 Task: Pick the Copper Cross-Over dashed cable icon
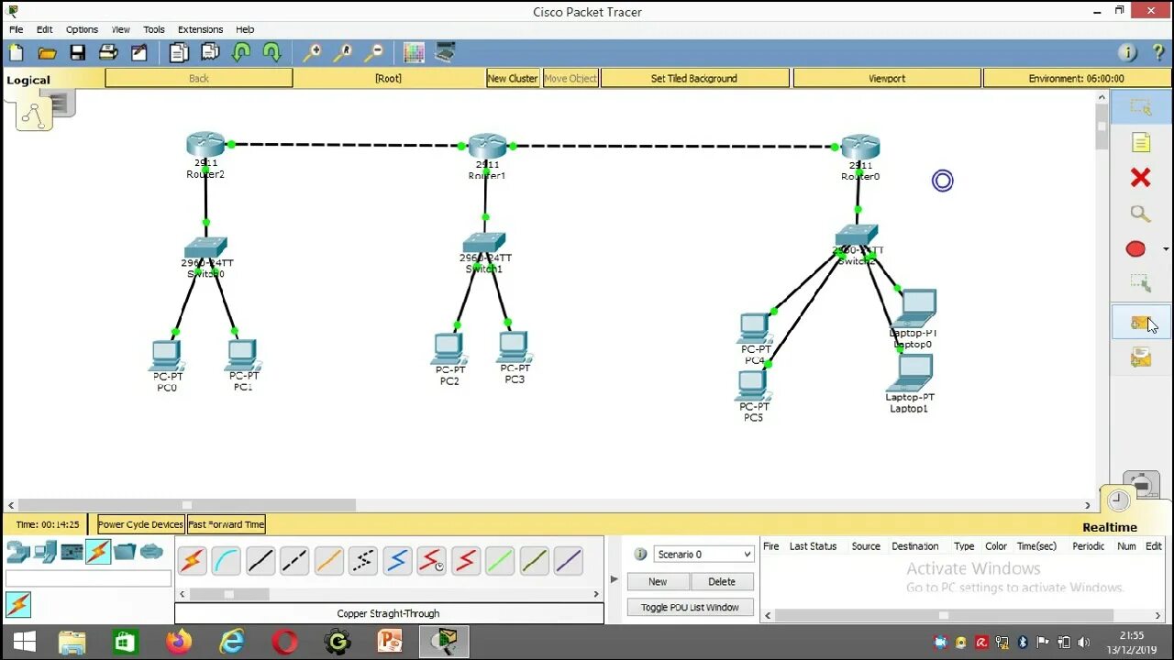294,560
